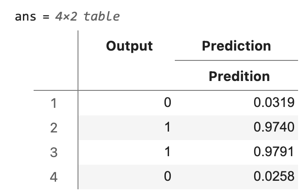Select row number 3
This screenshot has width=303, height=196.
(54, 153)
